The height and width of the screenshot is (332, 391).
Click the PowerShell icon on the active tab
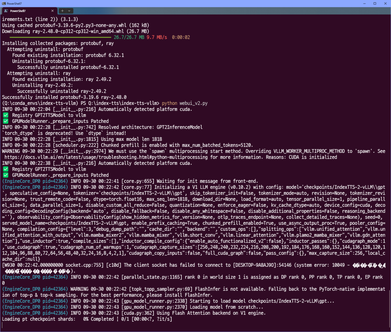tap(6, 11)
